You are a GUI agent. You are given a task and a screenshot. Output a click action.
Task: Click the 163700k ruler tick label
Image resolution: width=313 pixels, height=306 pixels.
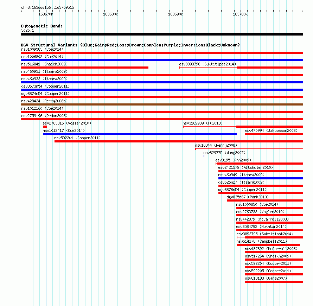click(240, 14)
